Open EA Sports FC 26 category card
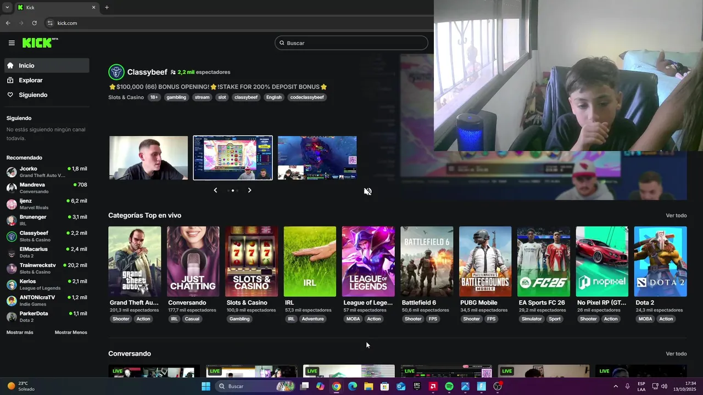The height and width of the screenshot is (395, 703). tap(544, 262)
